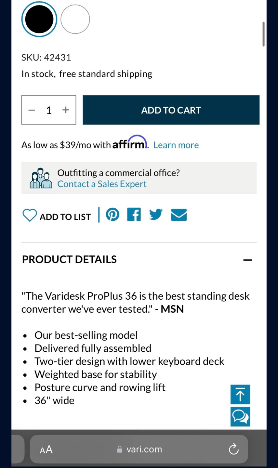The height and width of the screenshot is (468, 278).
Task: Open the live chat bubble
Action: point(240,417)
